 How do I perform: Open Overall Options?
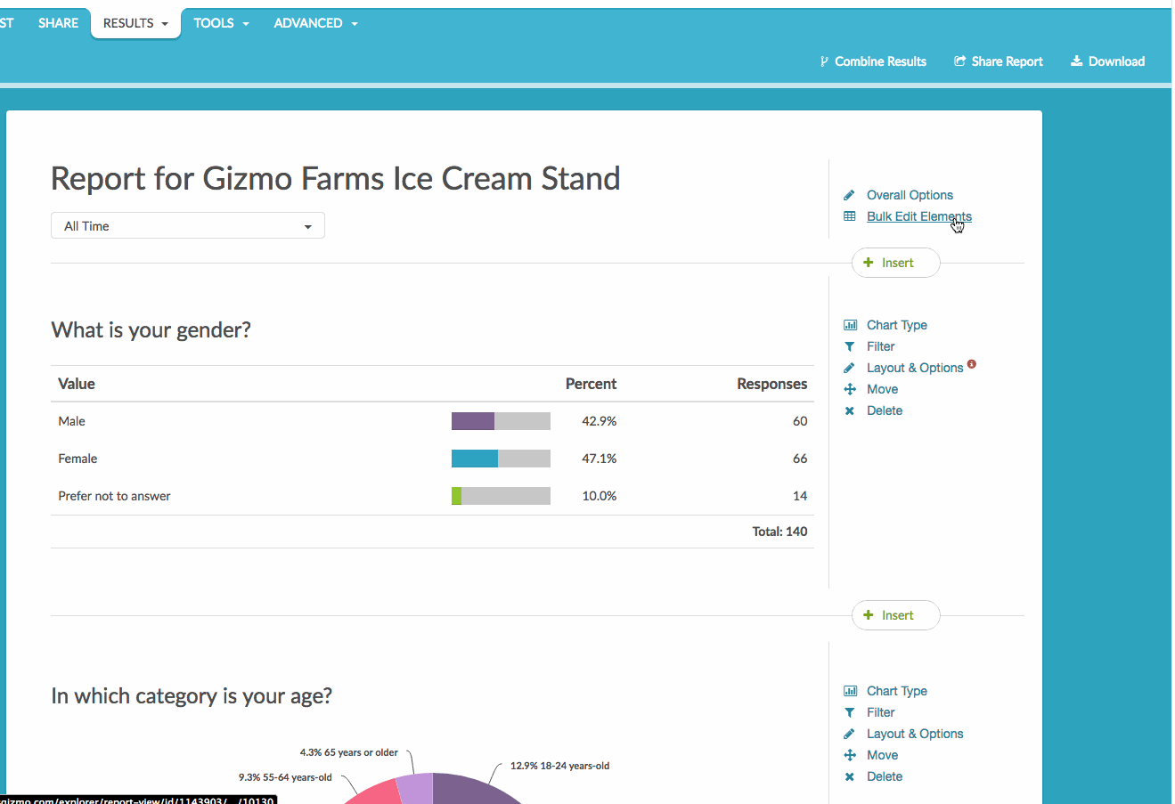[x=910, y=195]
